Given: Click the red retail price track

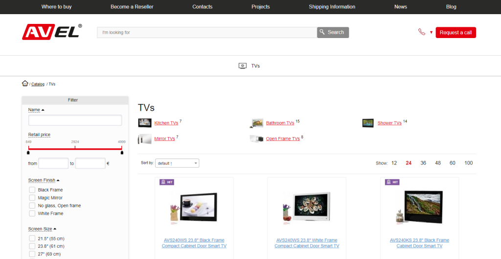Looking at the screenshot, I should pyautogui.click(x=75, y=148).
